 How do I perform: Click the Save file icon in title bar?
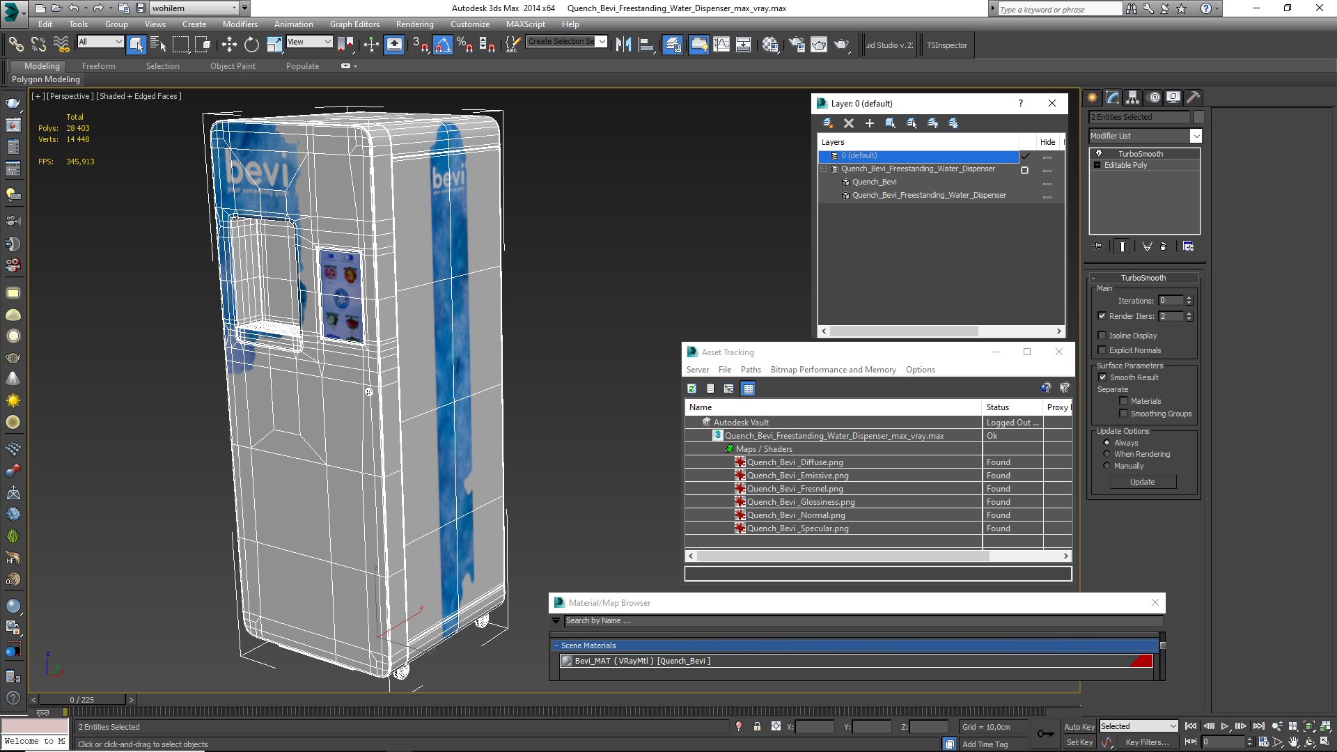[141, 8]
